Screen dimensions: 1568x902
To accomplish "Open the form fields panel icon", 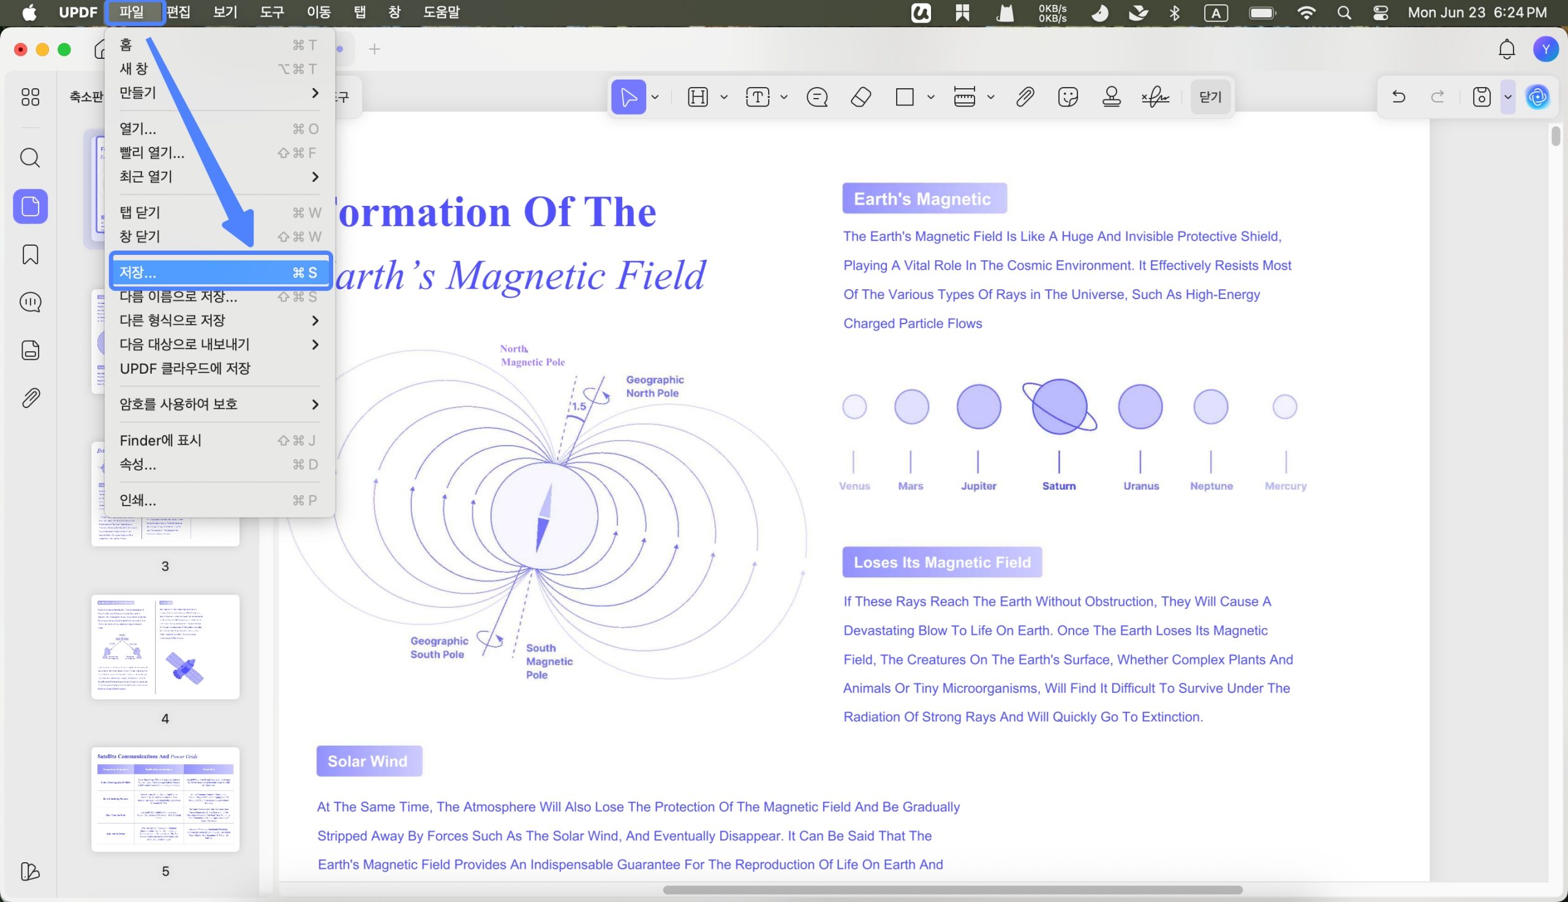I will click(31, 350).
